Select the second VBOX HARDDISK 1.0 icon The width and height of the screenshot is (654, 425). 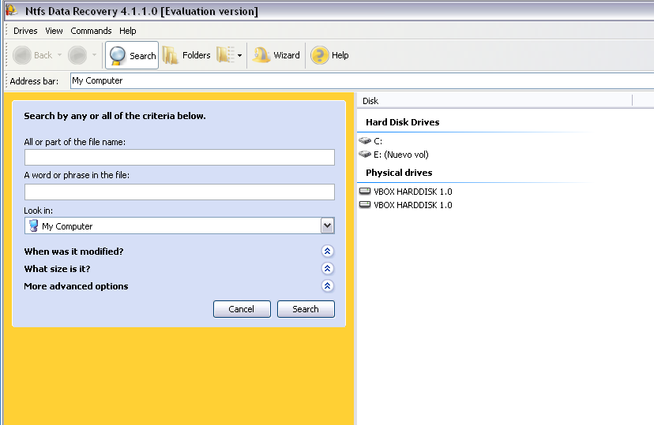(365, 204)
